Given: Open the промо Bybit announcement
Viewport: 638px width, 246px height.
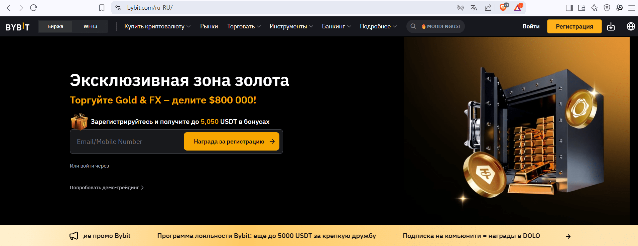Looking at the screenshot, I should (x=107, y=236).
